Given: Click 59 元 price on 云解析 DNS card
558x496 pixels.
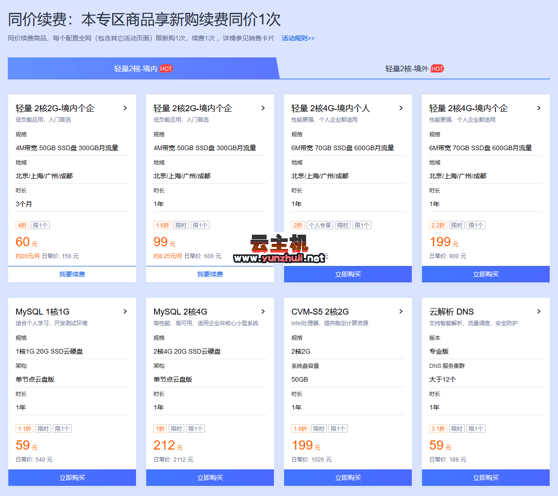Looking at the screenshot, I should (440, 445).
